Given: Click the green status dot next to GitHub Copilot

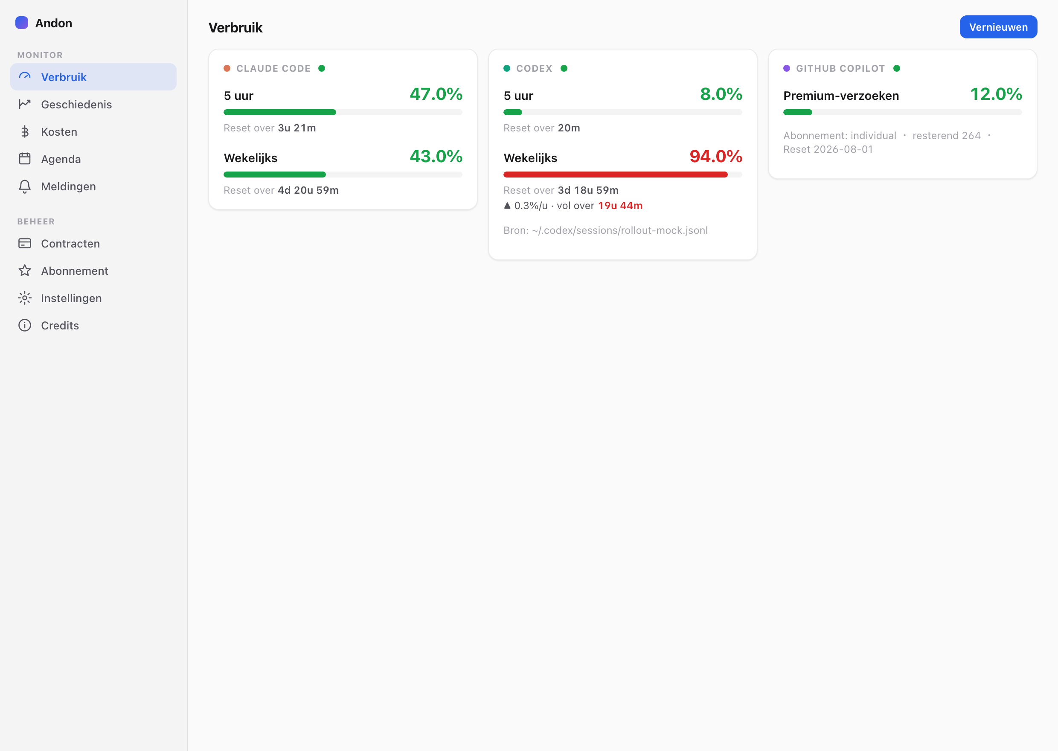Looking at the screenshot, I should [897, 68].
